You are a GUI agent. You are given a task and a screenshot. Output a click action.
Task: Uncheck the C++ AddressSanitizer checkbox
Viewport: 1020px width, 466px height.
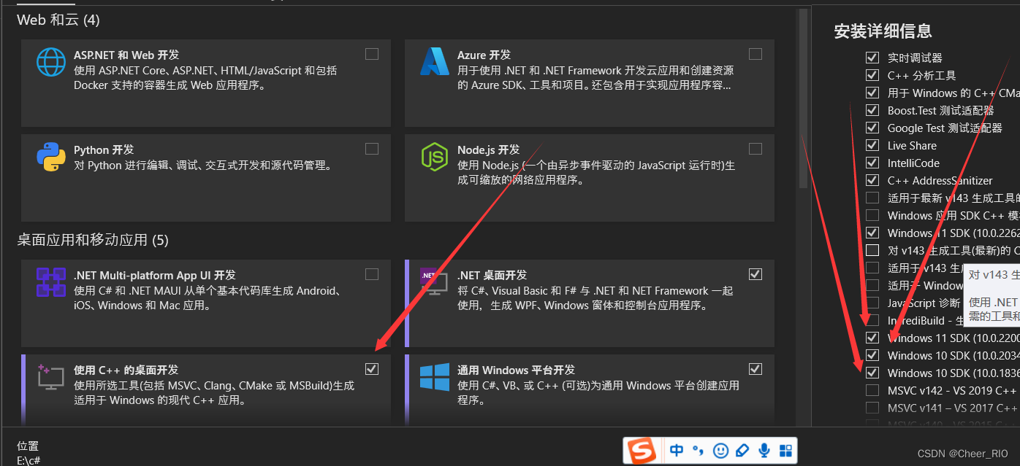tap(872, 180)
